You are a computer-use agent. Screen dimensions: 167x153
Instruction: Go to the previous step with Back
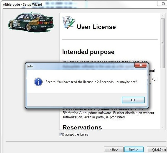pos(114,149)
